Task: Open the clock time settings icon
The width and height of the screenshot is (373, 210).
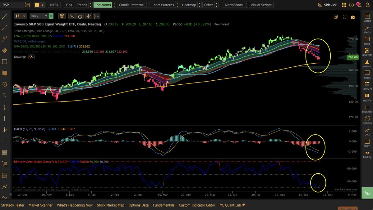Action: tap(80, 16)
